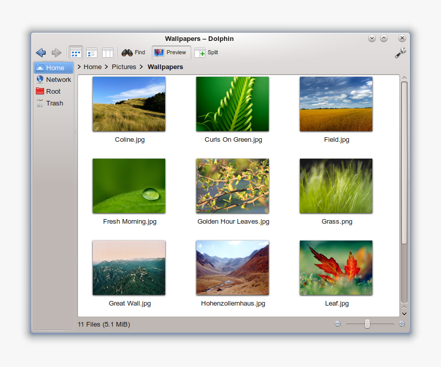Expand the chevron before Pictures in breadcrumb
Image resolution: width=441 pixels, height=367 pixels.
point(107,67)
